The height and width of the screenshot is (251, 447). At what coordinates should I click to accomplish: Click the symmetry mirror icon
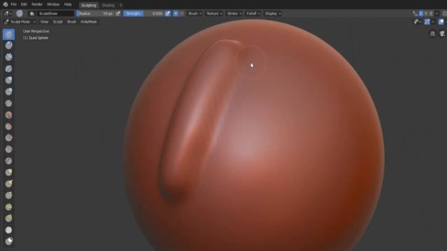point(415,13)
